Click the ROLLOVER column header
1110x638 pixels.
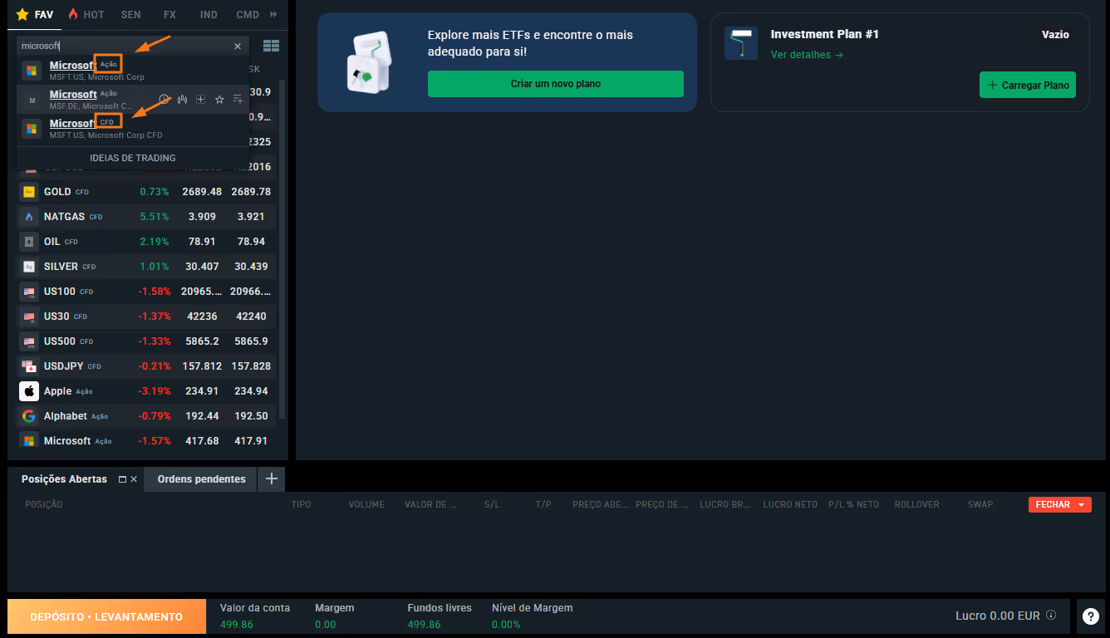pos(916,504)
